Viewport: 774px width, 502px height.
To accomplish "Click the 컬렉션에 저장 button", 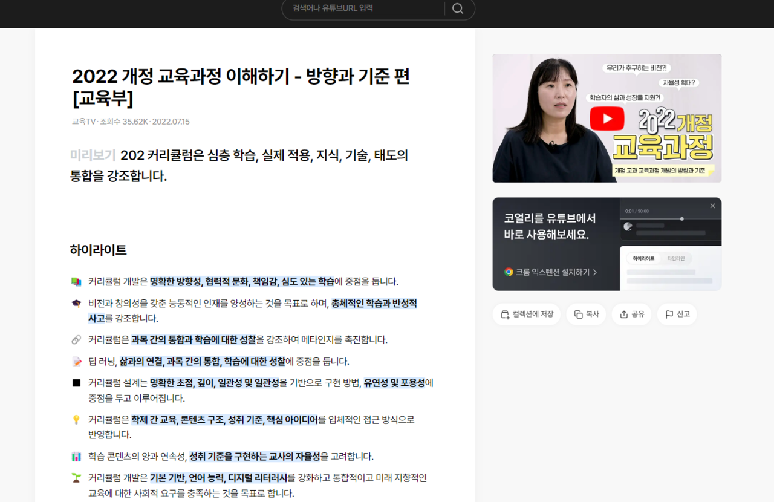I will pyautogui.click(x=526, y=314).
